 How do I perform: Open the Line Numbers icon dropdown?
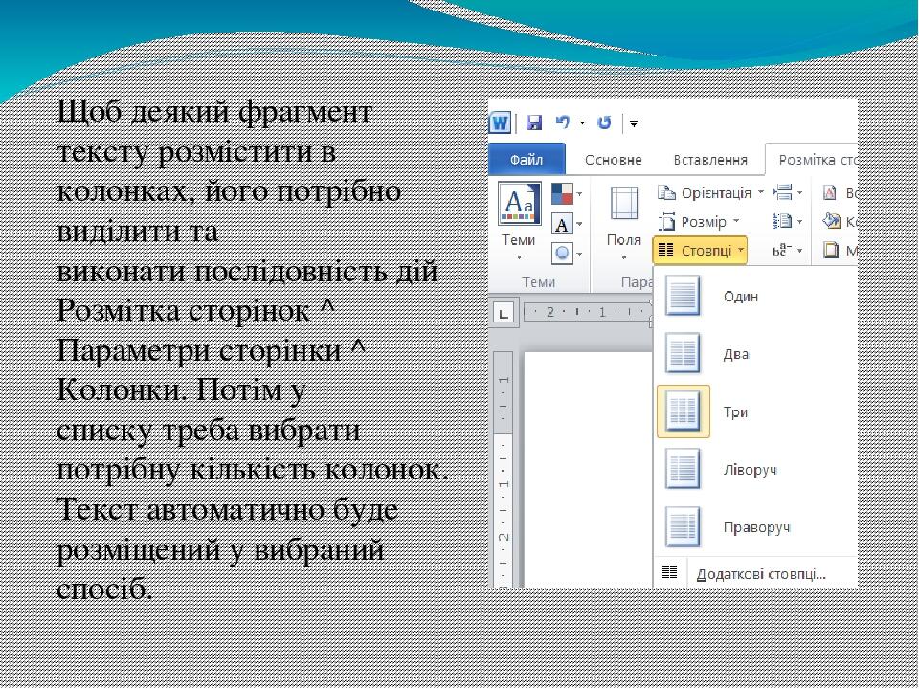click(788, 221)
